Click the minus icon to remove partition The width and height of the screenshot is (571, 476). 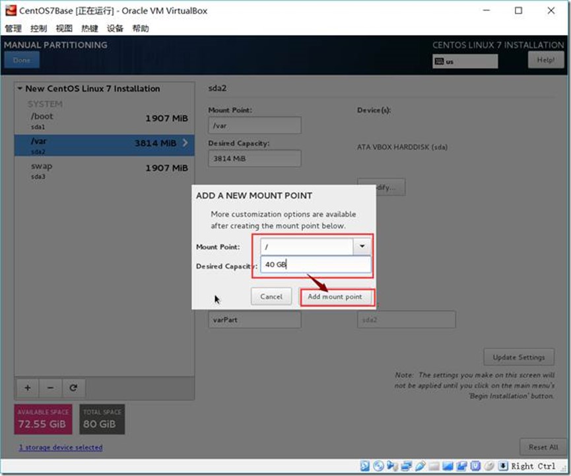[x=50, y=388]
